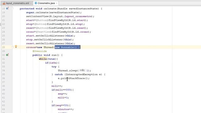Click the 'mills:' parameter hint in Thread.sleep

pyautogui.click(x=82, y=70)
